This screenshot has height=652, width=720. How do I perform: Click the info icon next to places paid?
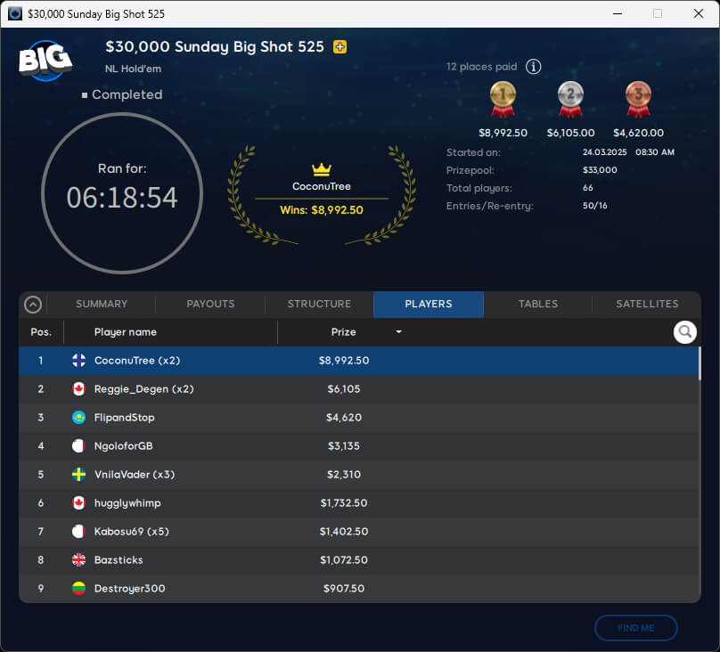coord(533,67)
